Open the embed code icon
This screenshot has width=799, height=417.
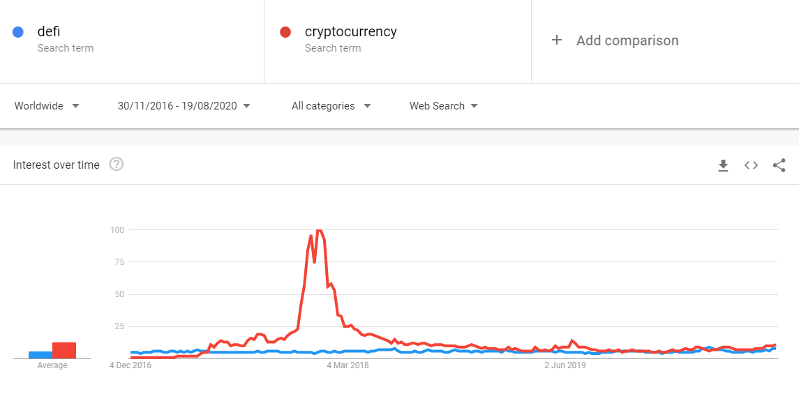click(x=751, y=165)
